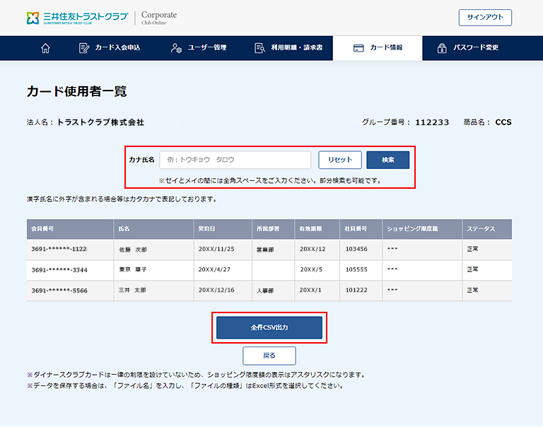543x427 pixels.
Task: Click contract date 20XX/11/25
Action: pos(216,249)
